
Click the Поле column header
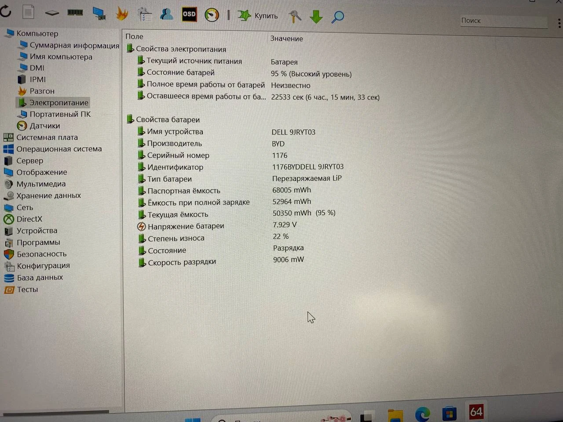134,36
